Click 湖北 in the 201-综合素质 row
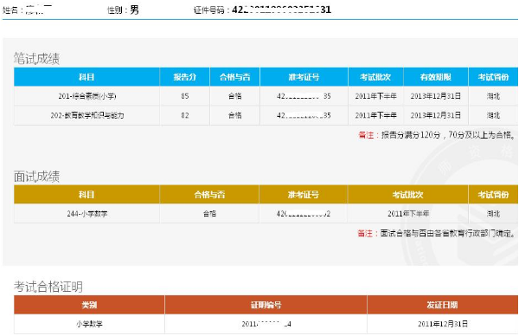Image resolution: width=519 pixels, height=336 pixels. (493, 96)
